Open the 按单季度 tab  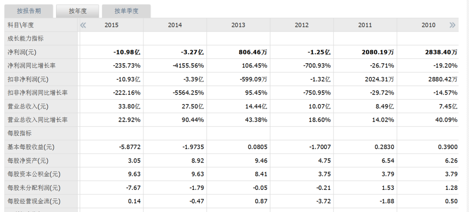[126, 11]
